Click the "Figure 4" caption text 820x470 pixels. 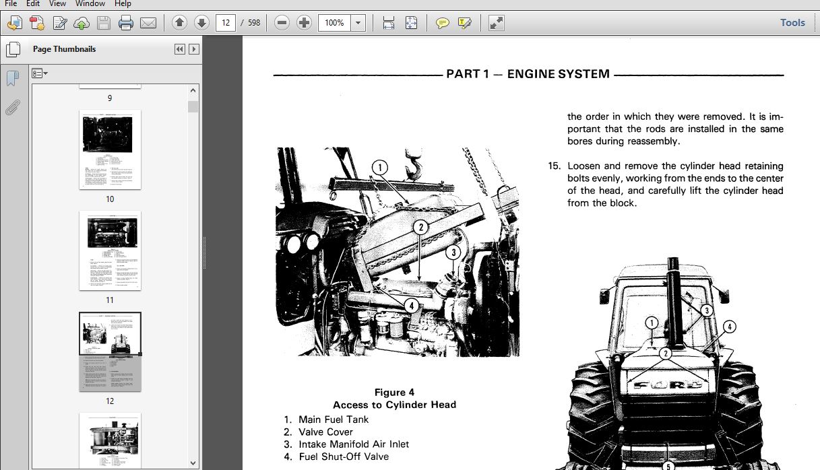tap(394, 393)
